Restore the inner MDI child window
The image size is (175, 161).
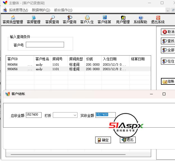pos(173,10)
